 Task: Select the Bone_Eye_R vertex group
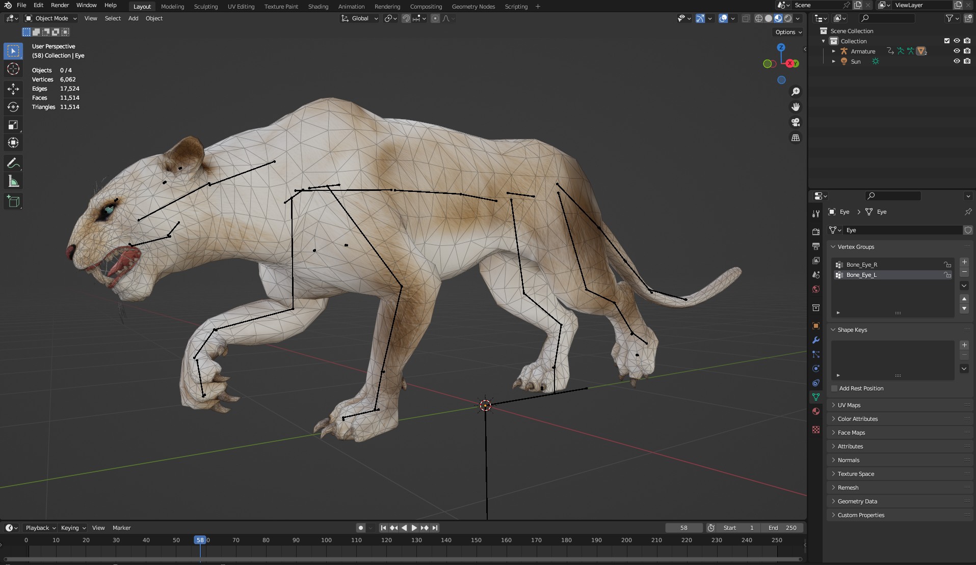[861, 264]
